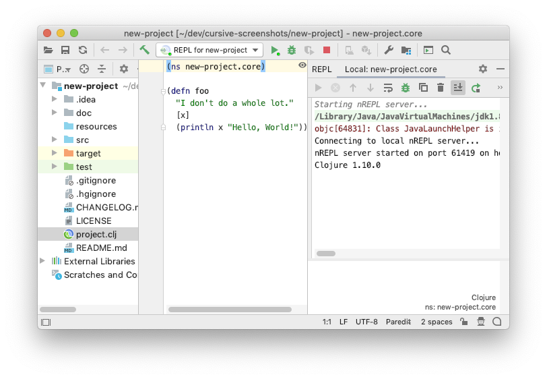Viewport: 547px width, 379px height.
Task: Collapse all in the project tree toolbar
Action: coord(102,69)
